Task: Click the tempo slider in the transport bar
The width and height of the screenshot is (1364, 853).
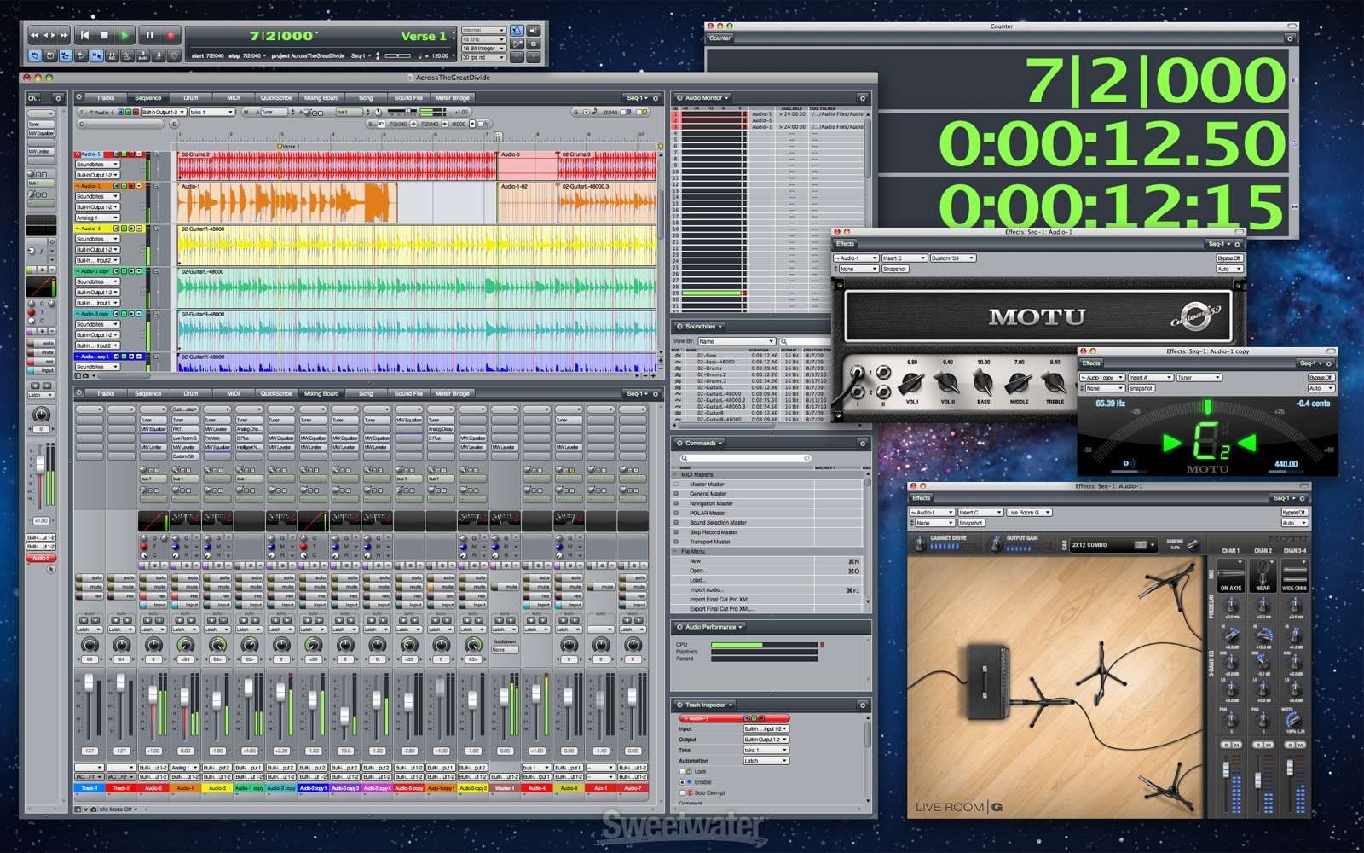Action: 397,55
